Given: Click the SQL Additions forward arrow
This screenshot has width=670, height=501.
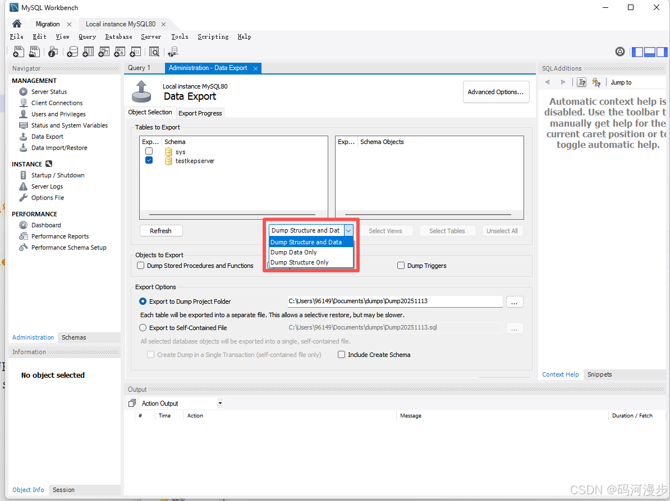Looking at the screenshot, I should pyautogui.click(x=563, y=82).
